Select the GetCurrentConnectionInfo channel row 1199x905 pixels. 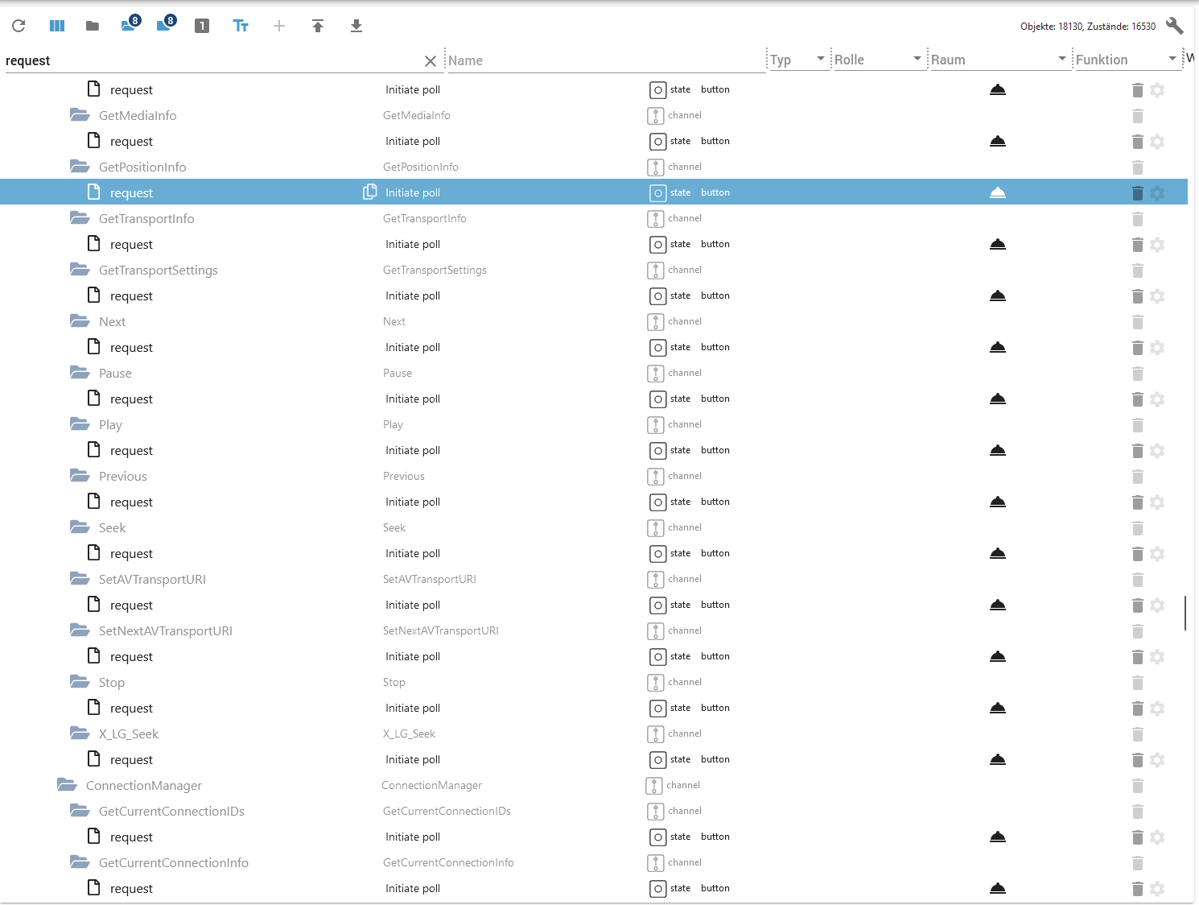tap(594, 862)
